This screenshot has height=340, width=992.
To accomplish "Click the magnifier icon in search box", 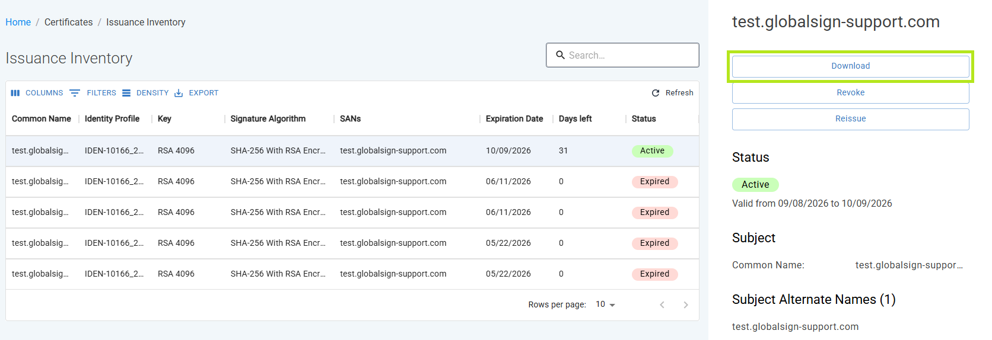I will (560, 55).
